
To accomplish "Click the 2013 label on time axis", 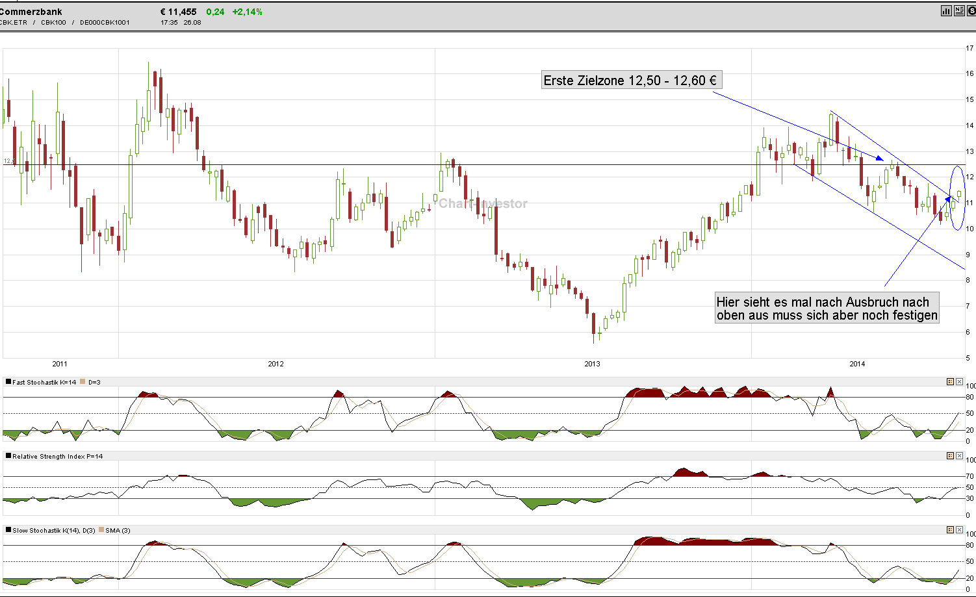I will pos(592,364).
